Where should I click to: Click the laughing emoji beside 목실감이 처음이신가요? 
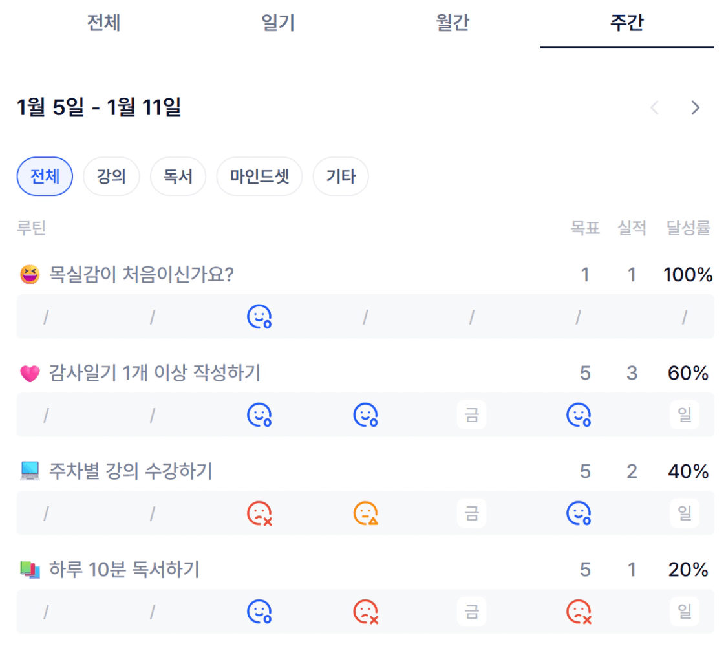[x=30, y=275]
